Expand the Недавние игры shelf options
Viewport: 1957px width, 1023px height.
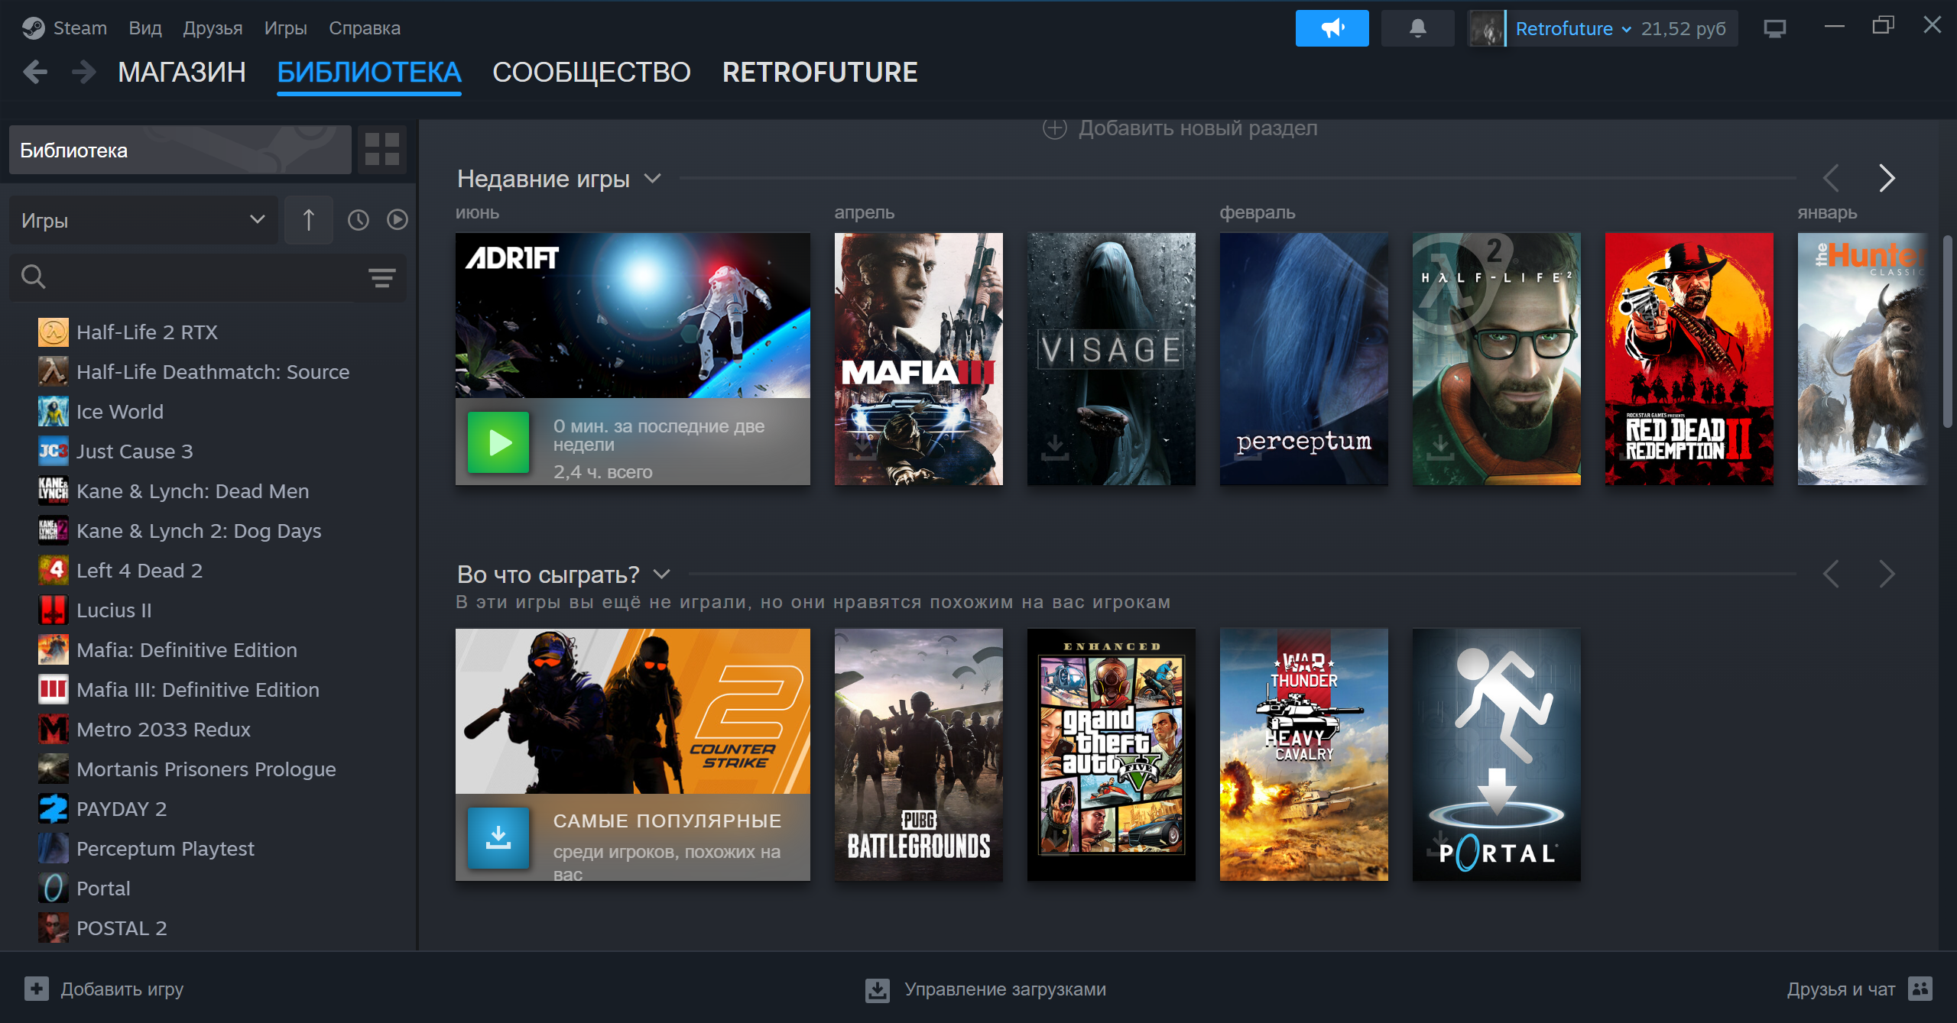[652, 179]
